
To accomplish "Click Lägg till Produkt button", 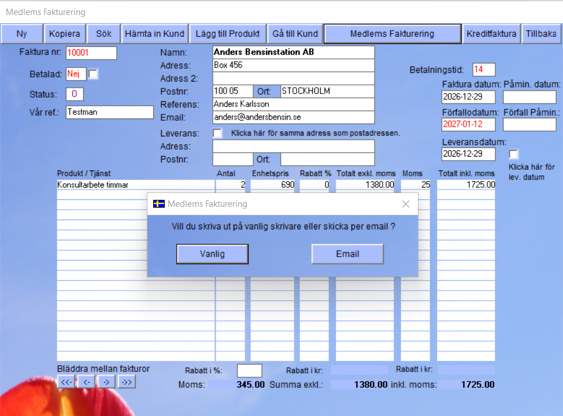I will (228, 34).
